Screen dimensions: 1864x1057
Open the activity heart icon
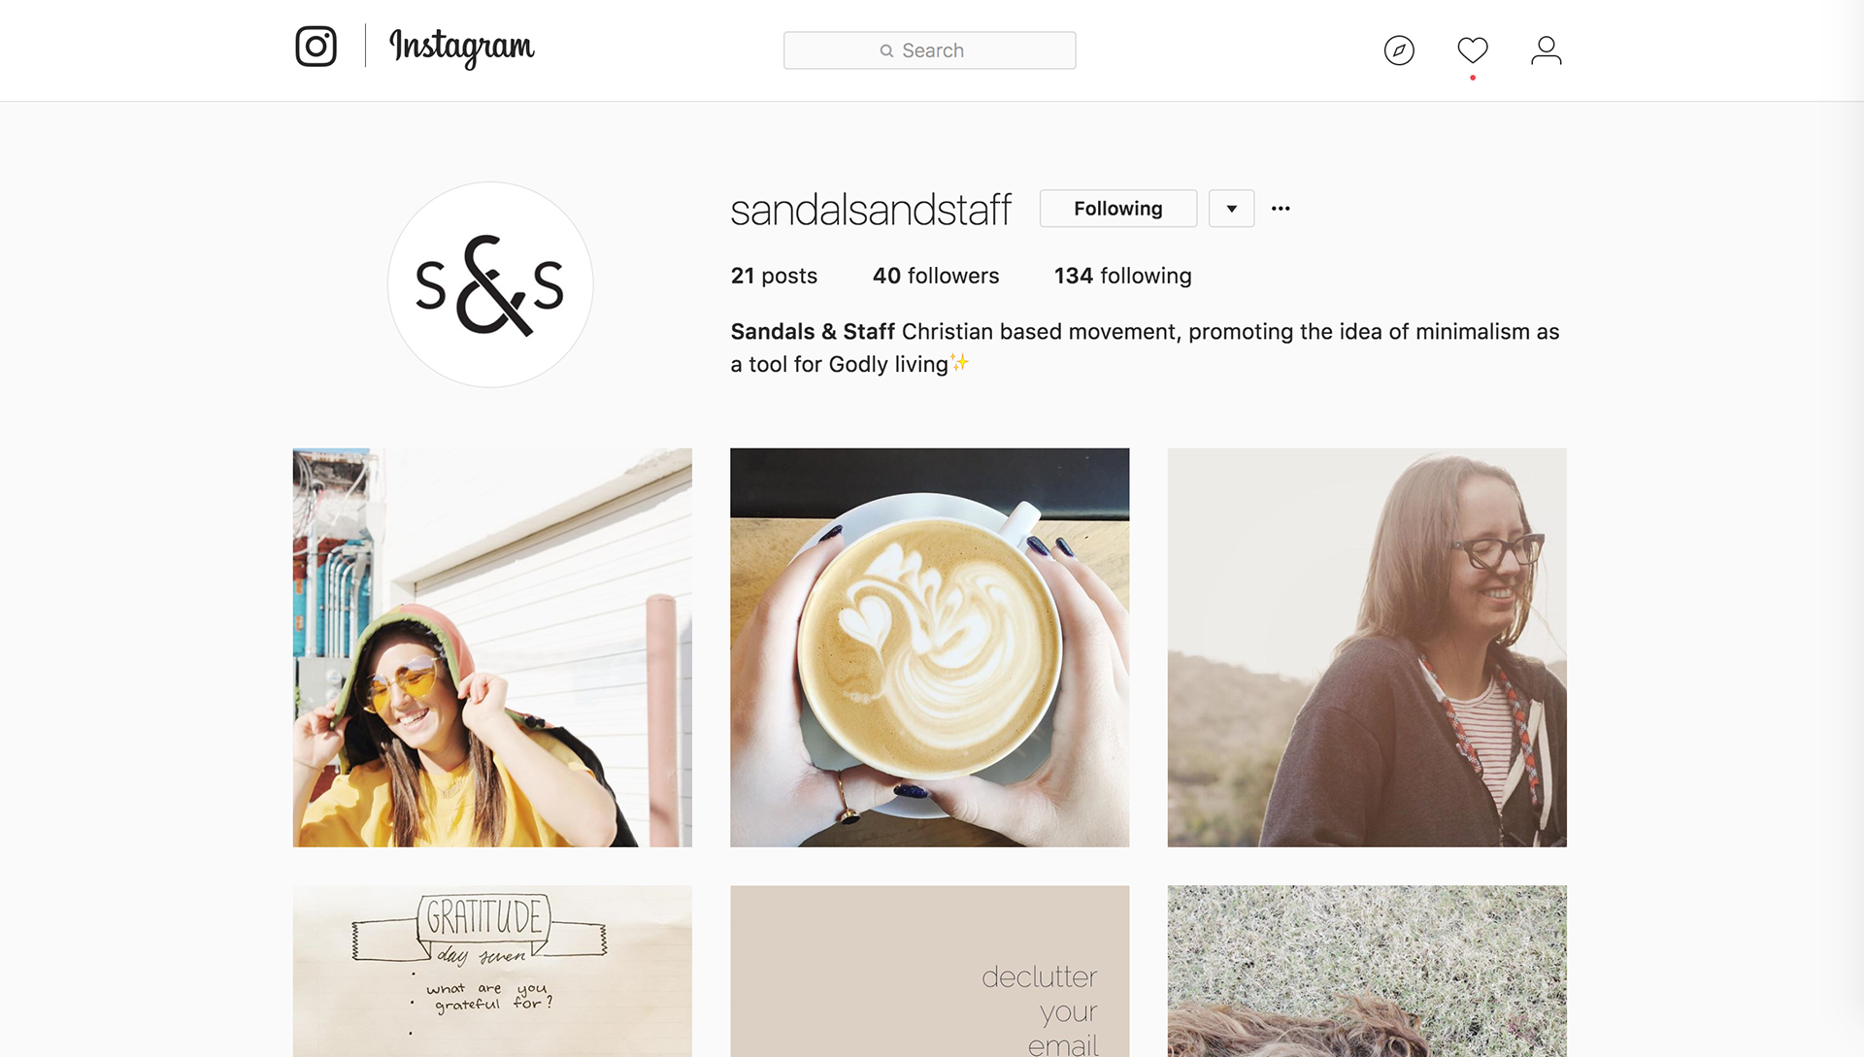(x=1473, y=50)
